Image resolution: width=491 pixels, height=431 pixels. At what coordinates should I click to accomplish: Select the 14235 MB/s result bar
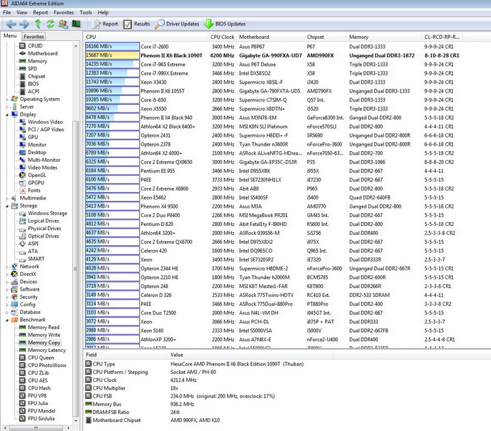coord(112,64)
